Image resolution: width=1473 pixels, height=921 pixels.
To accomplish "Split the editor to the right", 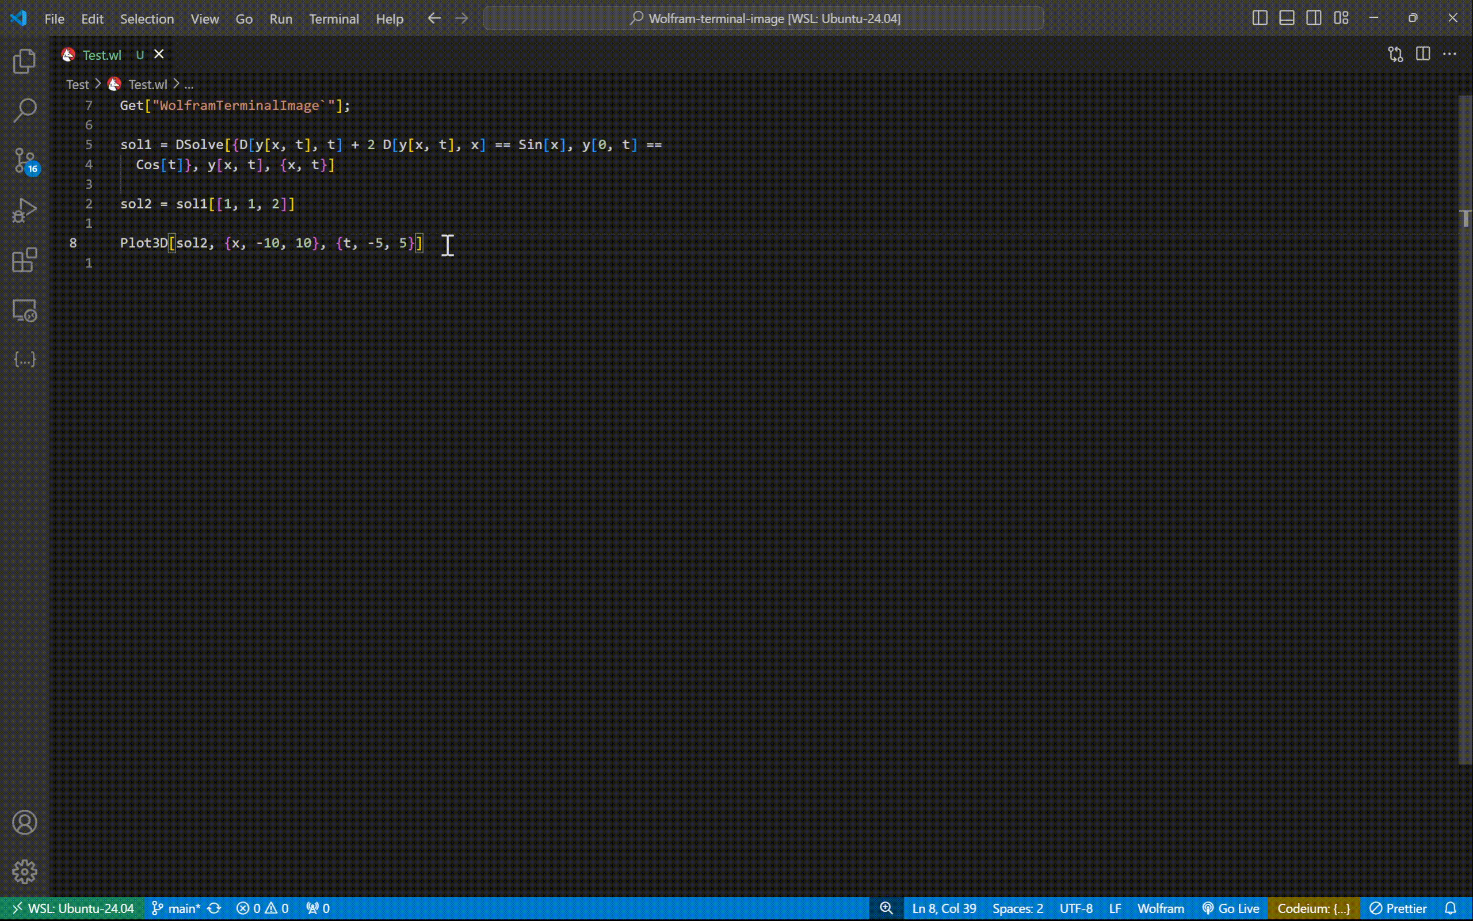I will coord(1423,54).
